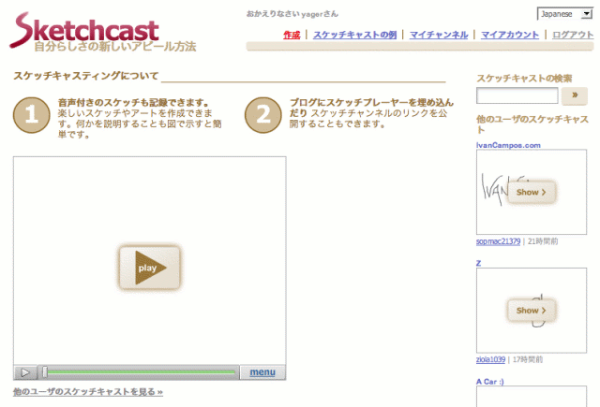Click the 作成 navigation link
600x407 pixels.
point(292,35)
